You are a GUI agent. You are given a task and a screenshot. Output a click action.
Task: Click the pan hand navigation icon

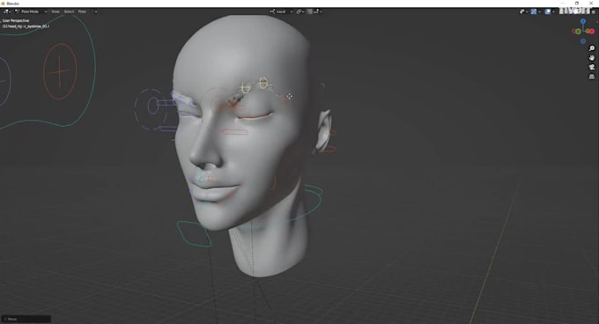coord(592,57)
